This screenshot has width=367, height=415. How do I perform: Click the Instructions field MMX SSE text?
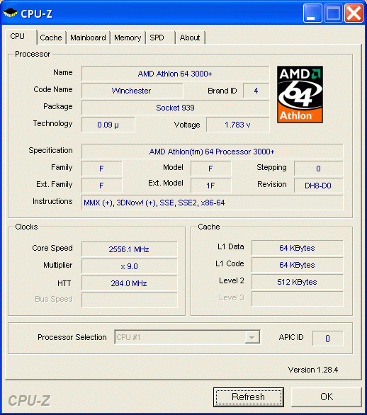pos(212,203)
